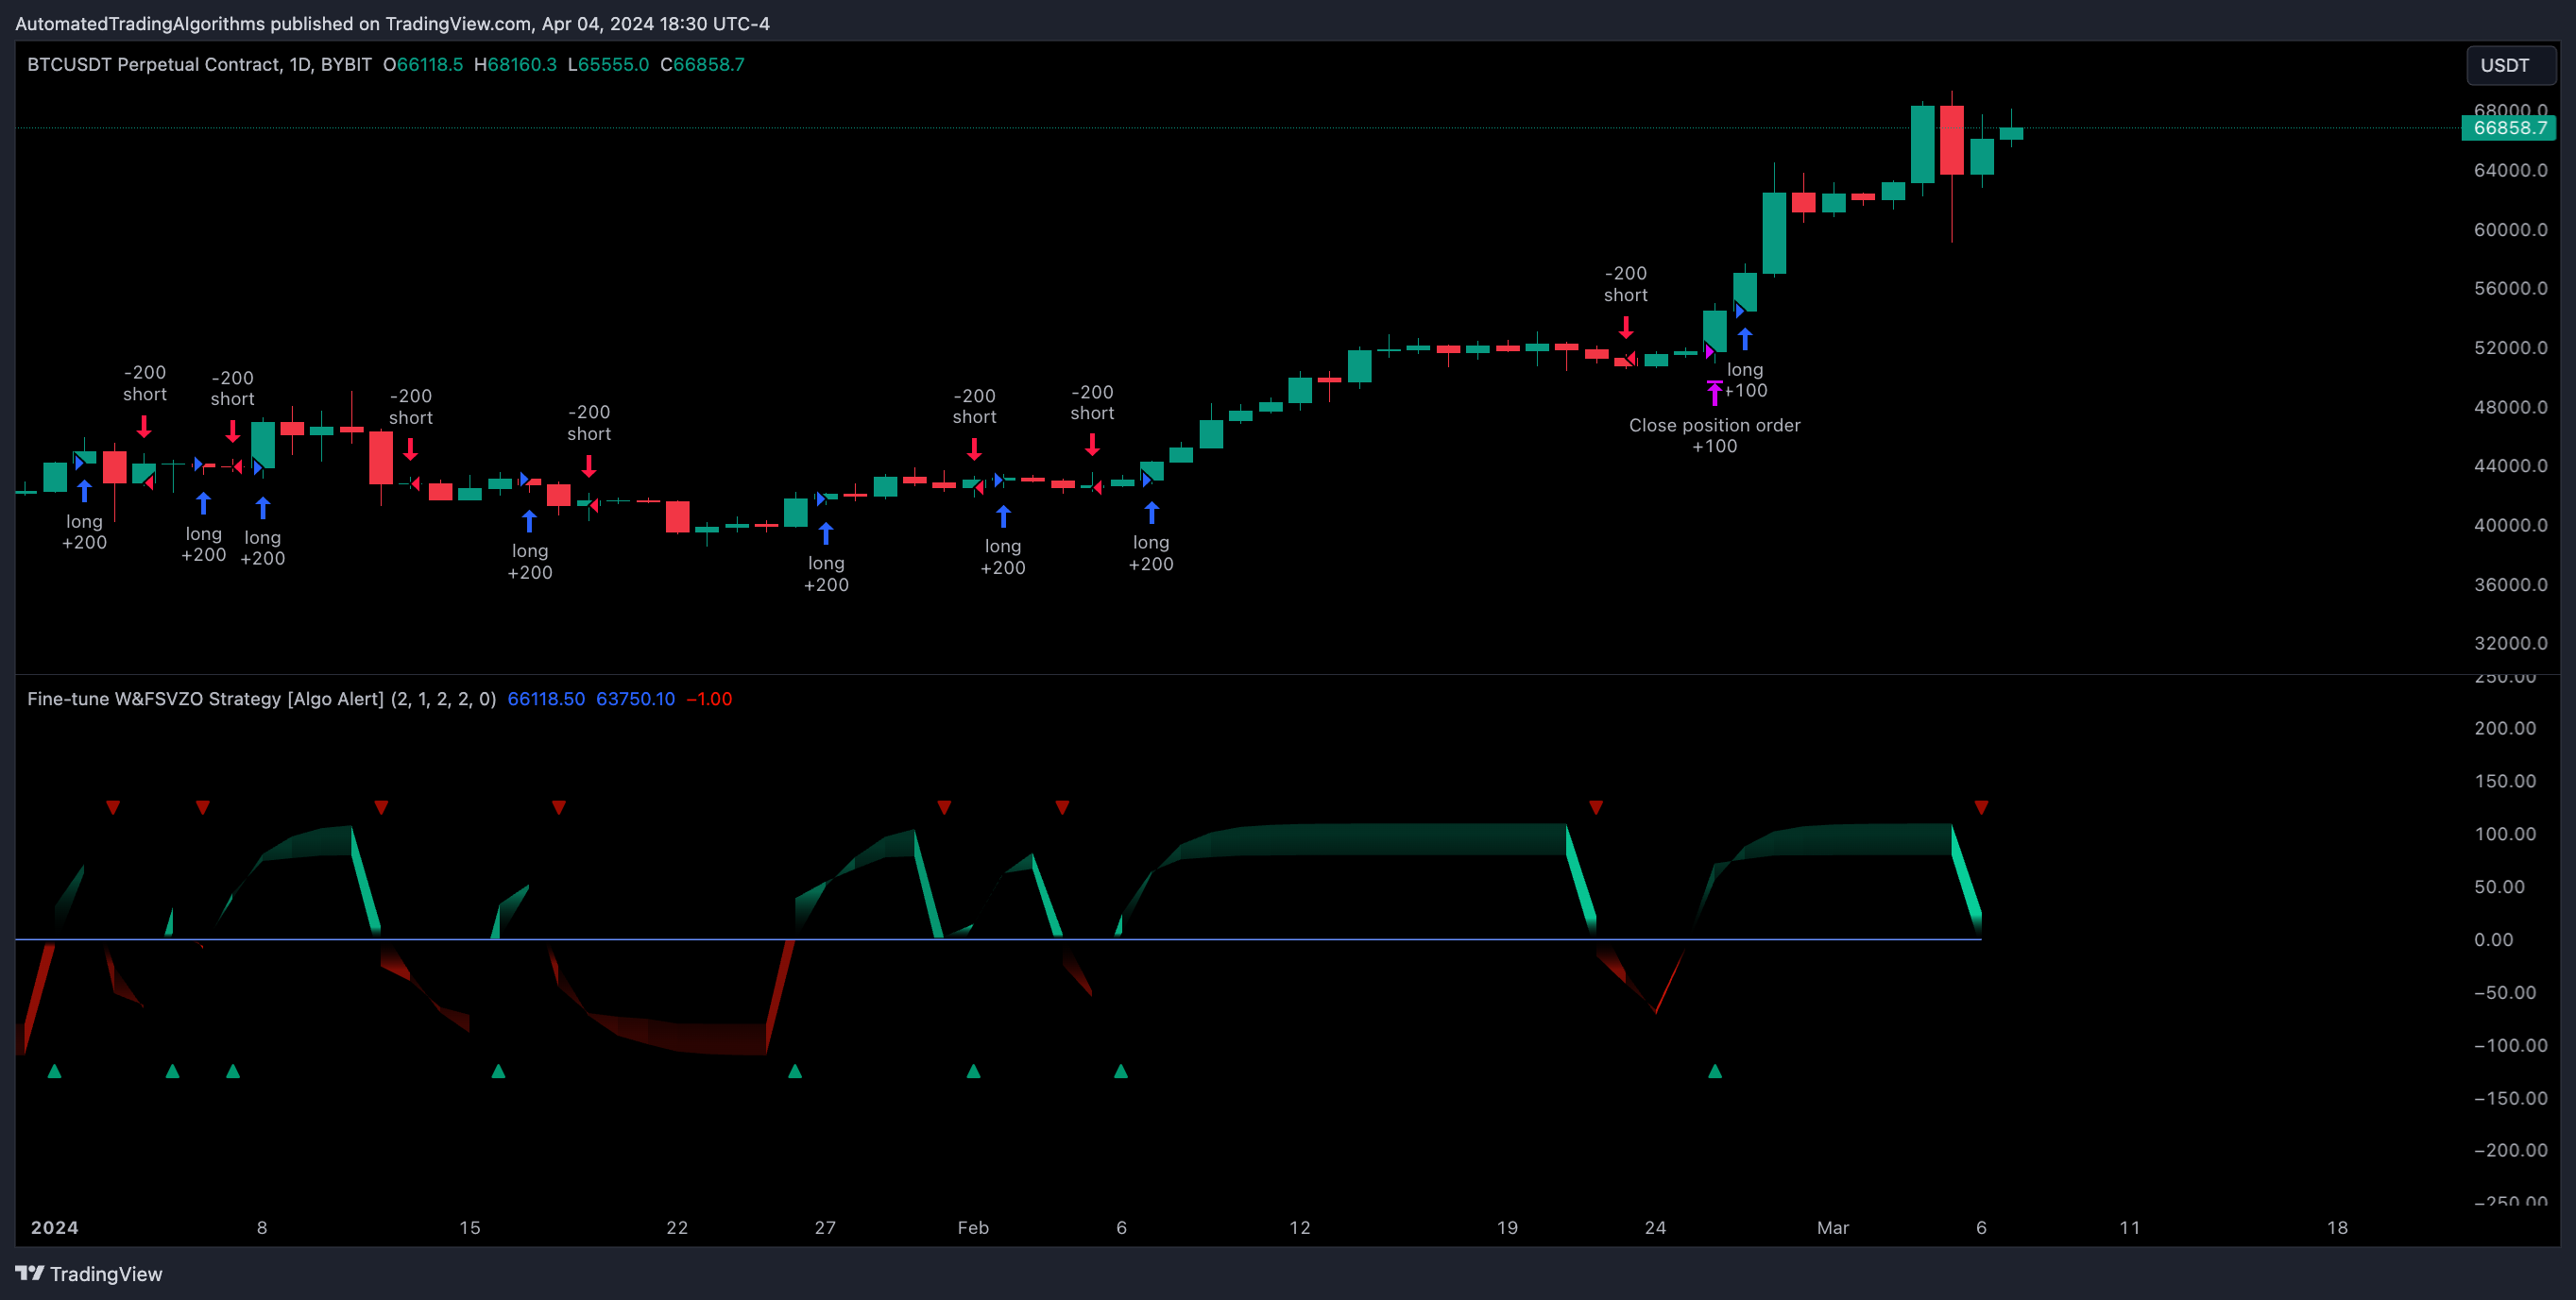Click the 36000.0 price axis label

(x=2510, y=584)
